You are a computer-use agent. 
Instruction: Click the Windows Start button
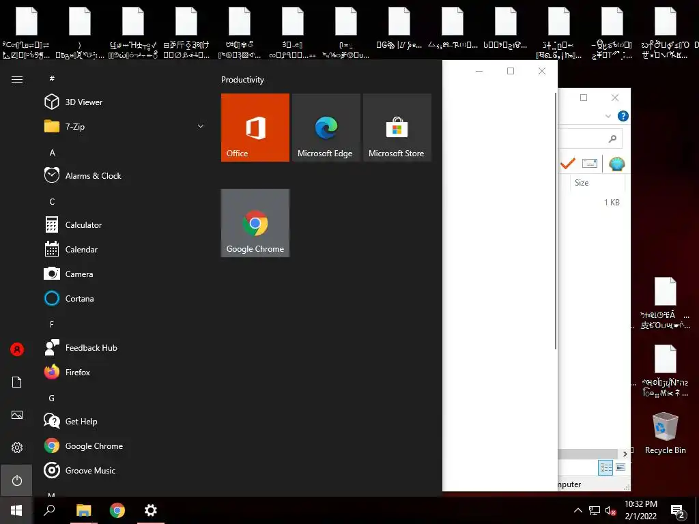point(16,510)
